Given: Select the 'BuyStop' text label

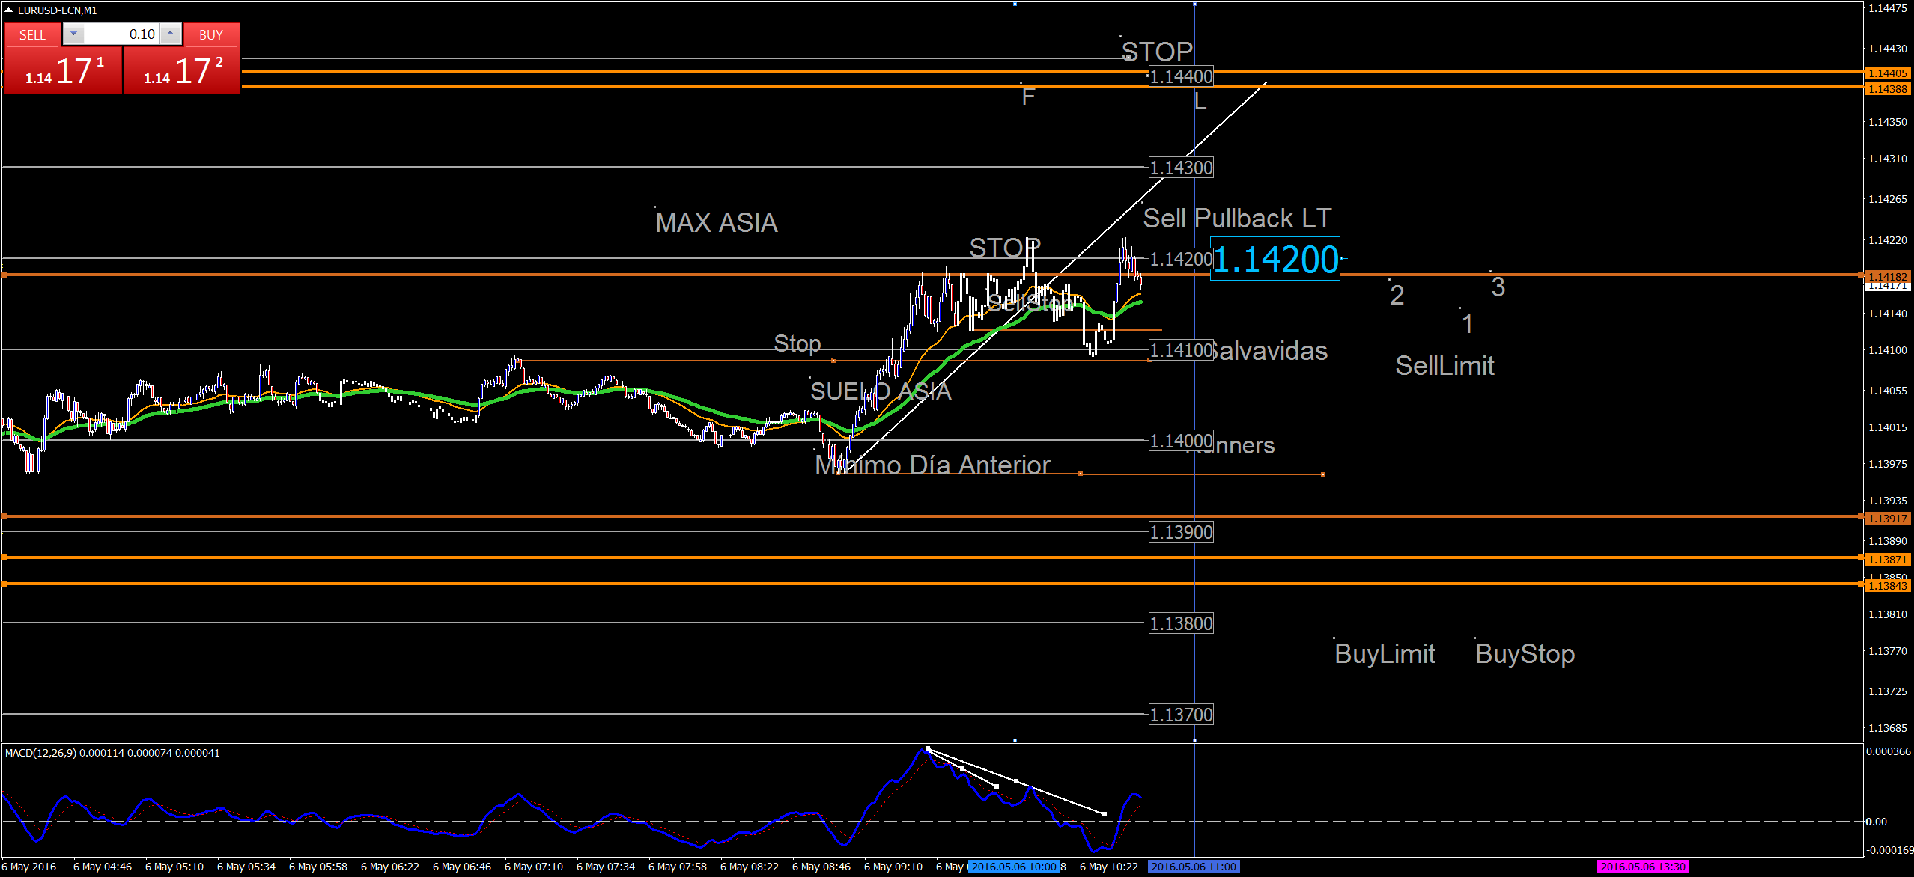Looking at the screenshot, I should point(1524,654).
